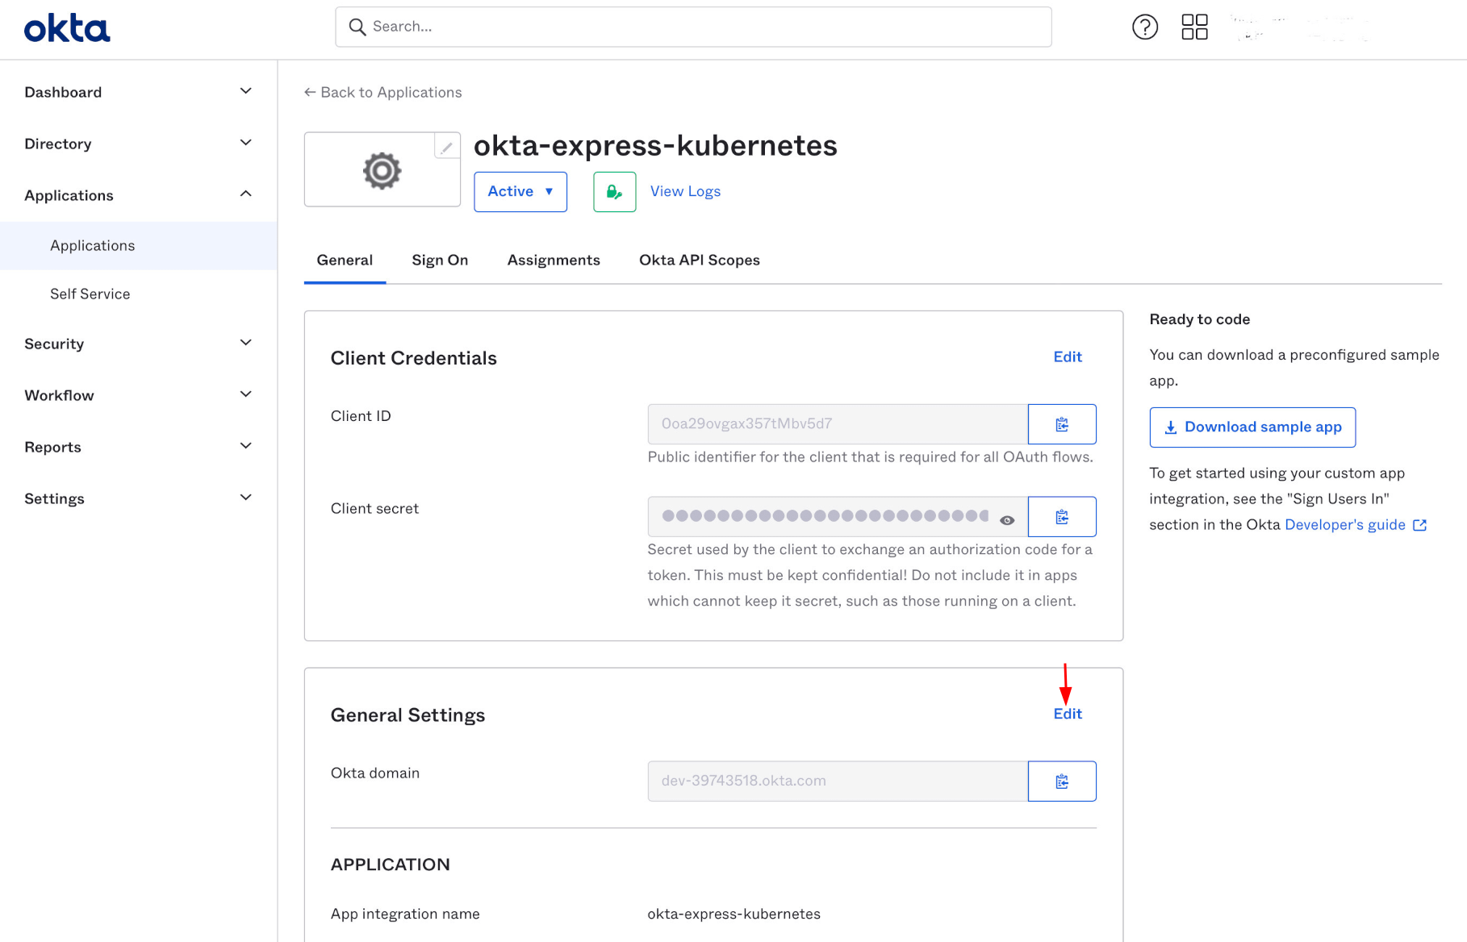Copy the Okta domain to clipboard

tap(1061, 782)
